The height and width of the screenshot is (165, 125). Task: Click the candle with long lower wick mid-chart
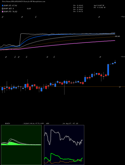(x=64, y=82)
